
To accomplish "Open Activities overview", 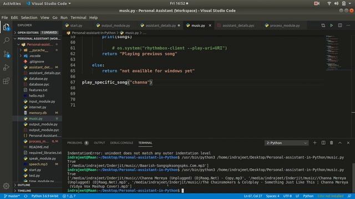I will [x=12, y=3].
